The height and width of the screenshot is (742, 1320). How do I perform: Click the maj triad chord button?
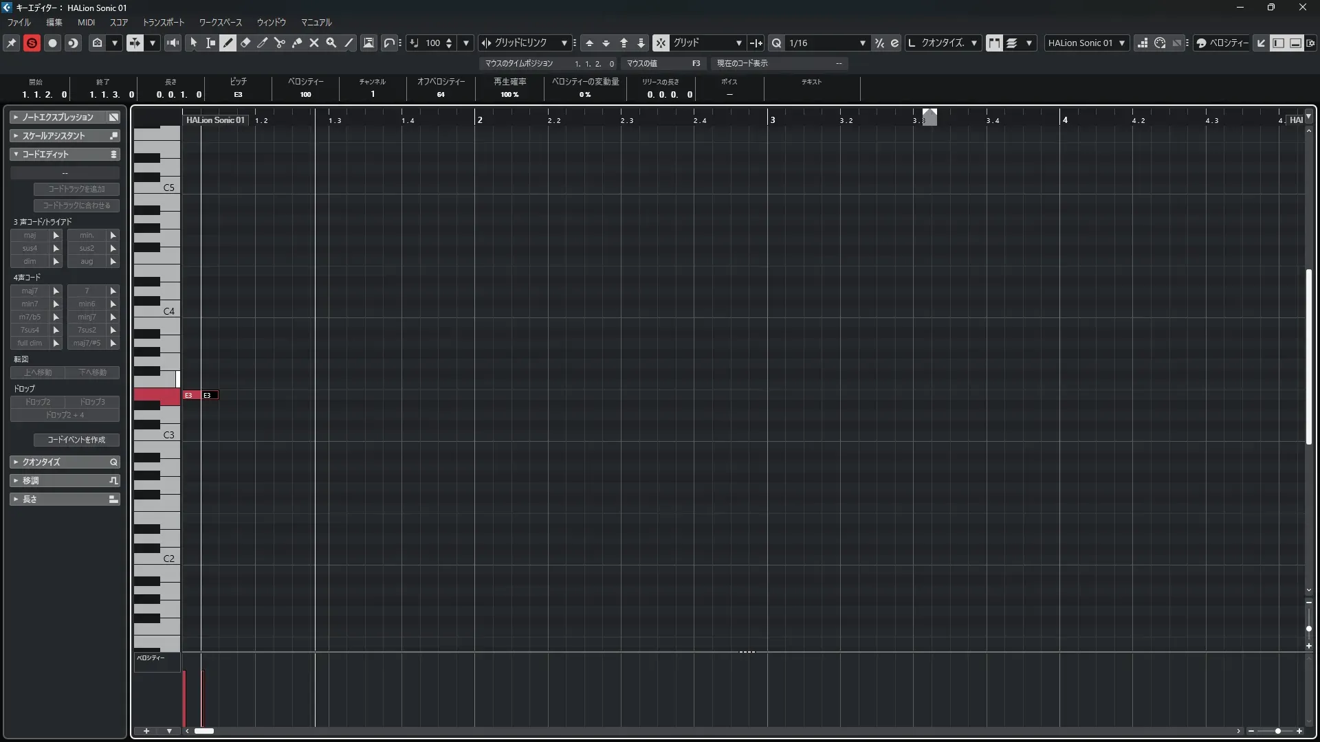tap(30, 235)
